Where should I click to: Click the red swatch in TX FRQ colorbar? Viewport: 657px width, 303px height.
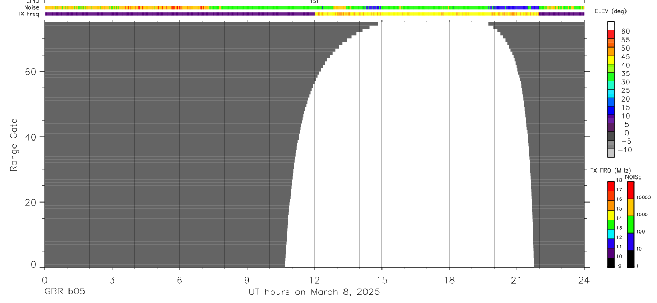tap(611, 187)
